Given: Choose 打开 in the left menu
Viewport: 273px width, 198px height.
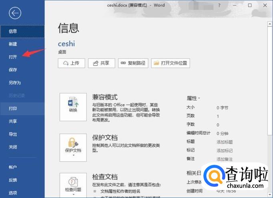Looking at the screenshot, I should pos(13,57).
